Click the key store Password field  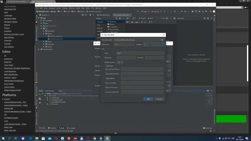[x=124, y=44]
